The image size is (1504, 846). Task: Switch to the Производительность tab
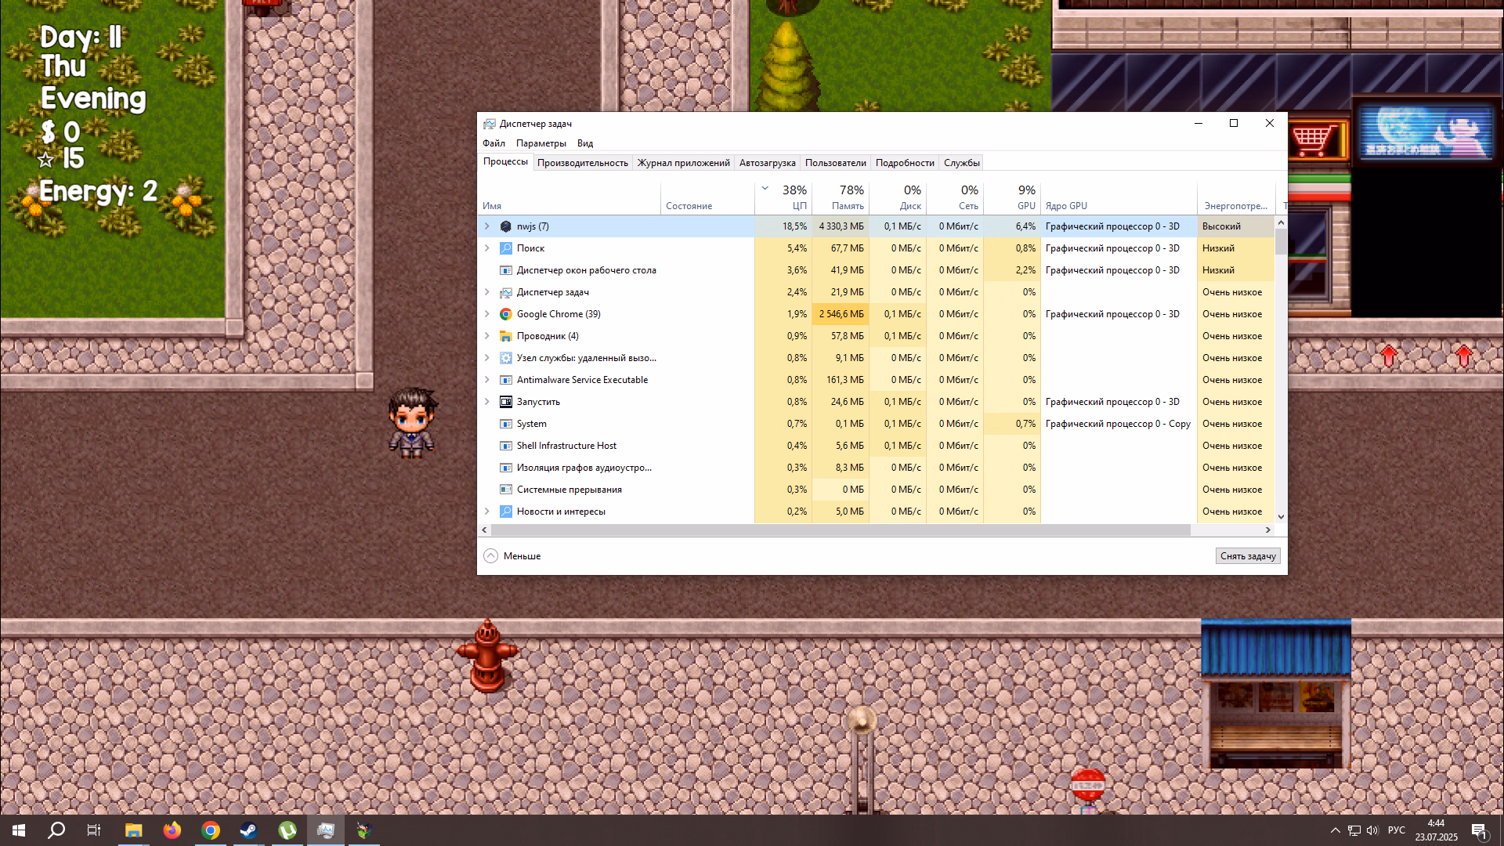pos(582,163)
